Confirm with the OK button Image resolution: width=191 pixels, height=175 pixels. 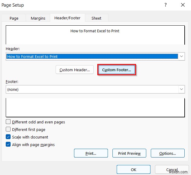134,170
